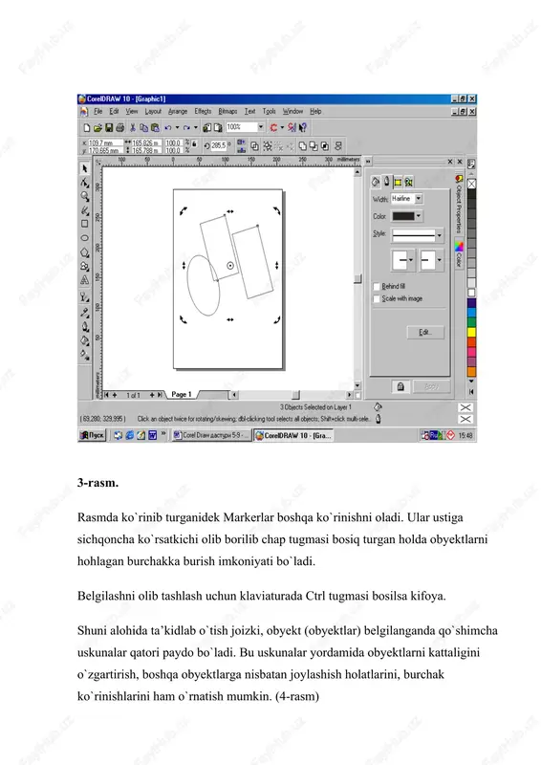Open the outline Width dropdown

419,199
